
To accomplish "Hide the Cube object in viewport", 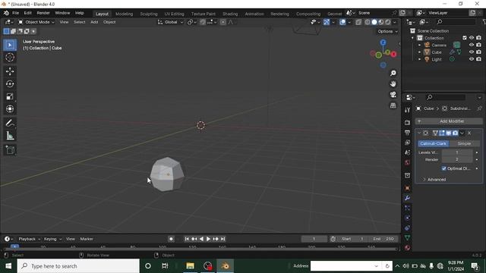I will [472, 52].
